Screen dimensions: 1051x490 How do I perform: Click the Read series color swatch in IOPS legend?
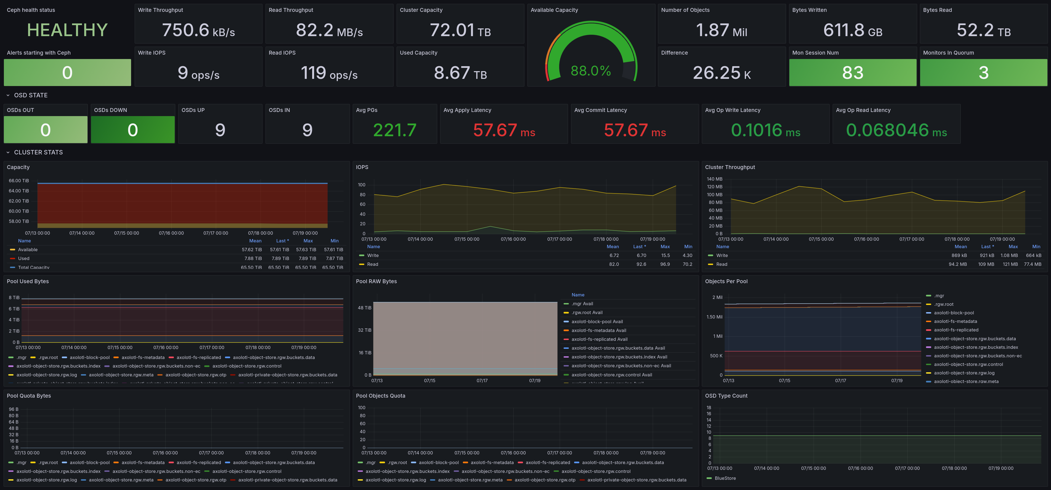(362, 264)
